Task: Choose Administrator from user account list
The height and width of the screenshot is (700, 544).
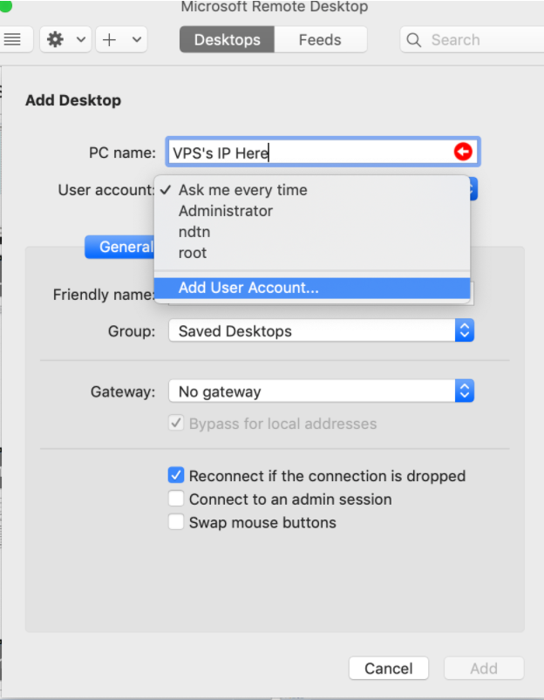Action: 226,211
